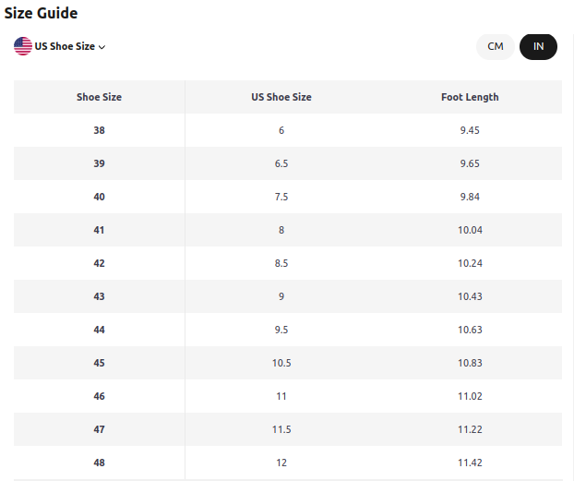Click the Shoe Size column header
Image resolution: width=574 pixels, height=481 pixels.
pos(100,97)
